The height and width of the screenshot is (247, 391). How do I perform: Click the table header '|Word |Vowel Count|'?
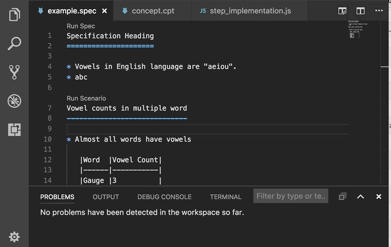pos(121,160)
